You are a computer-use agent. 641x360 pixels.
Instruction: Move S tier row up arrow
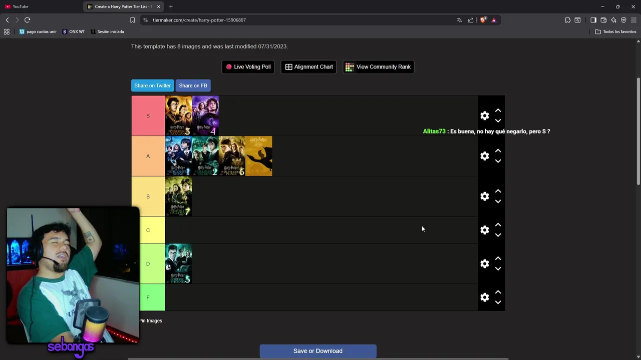498,110
